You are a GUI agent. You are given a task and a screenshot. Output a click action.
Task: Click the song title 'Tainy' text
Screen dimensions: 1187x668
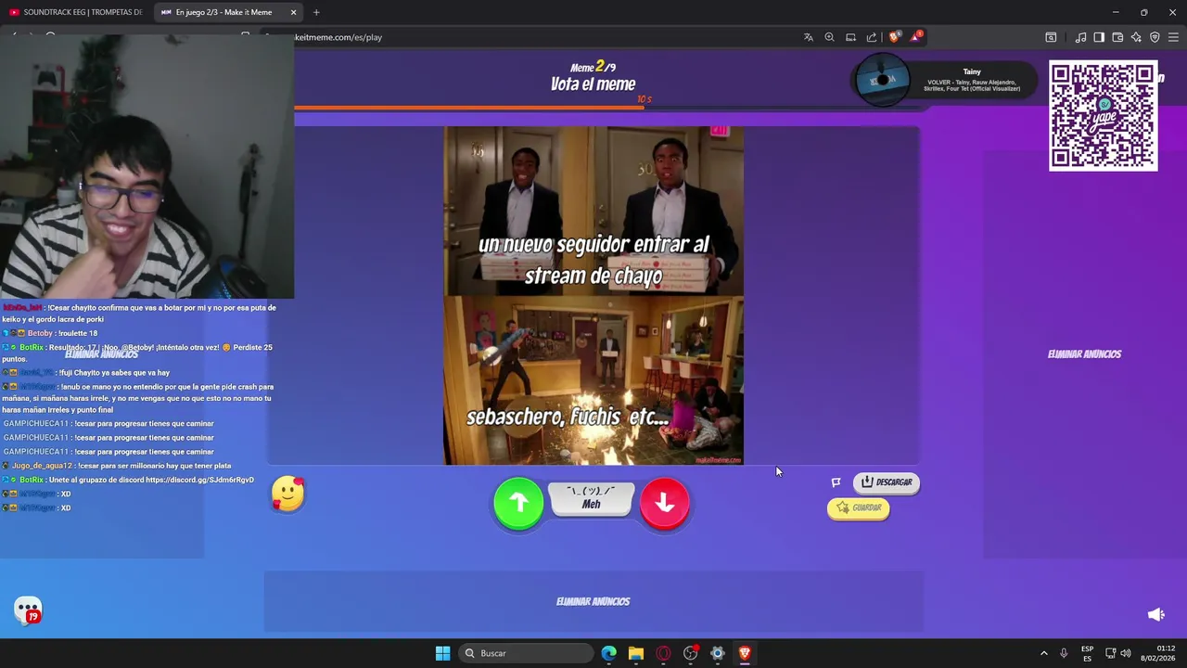[x=972, y=71]
